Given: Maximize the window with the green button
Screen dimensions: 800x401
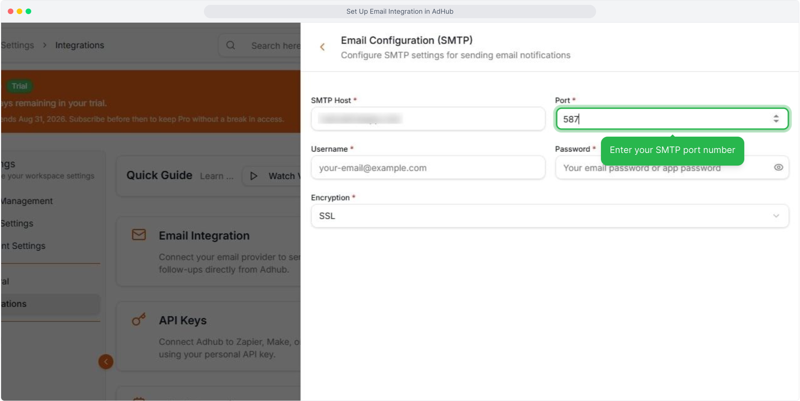Looking at the screenshot, I should click(28, 12).
